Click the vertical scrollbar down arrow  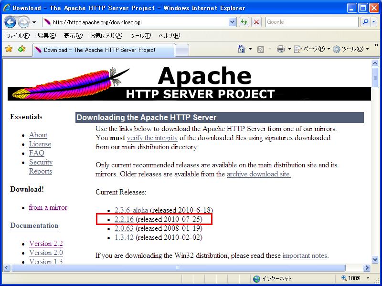(x=375, y=259)
